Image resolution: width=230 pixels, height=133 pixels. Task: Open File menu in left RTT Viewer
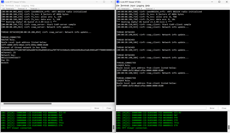(x=3, y=6)
